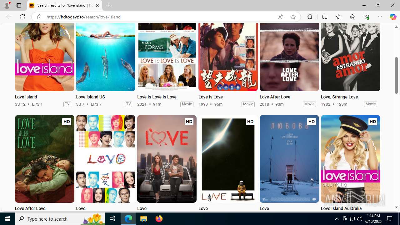
Task: Open the volume control in system tray
Action: coord(360,219)
